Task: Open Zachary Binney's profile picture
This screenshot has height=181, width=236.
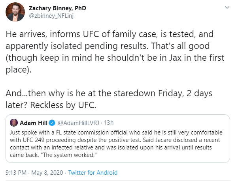Action: [15, 12]
